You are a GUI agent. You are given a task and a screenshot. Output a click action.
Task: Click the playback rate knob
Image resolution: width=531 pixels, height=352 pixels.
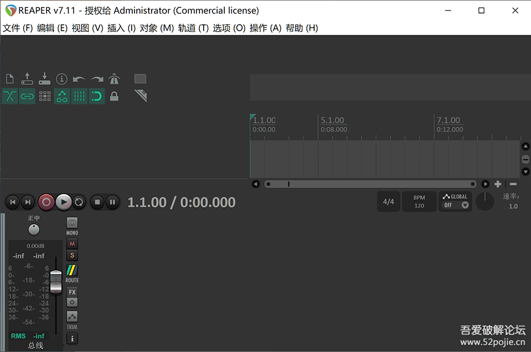(485, 202)
